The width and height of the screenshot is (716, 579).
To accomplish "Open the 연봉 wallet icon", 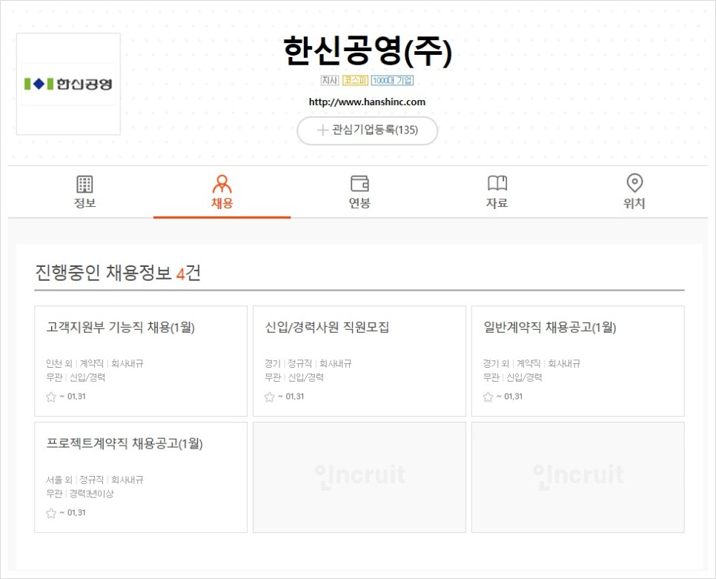I will pos(359,184).
